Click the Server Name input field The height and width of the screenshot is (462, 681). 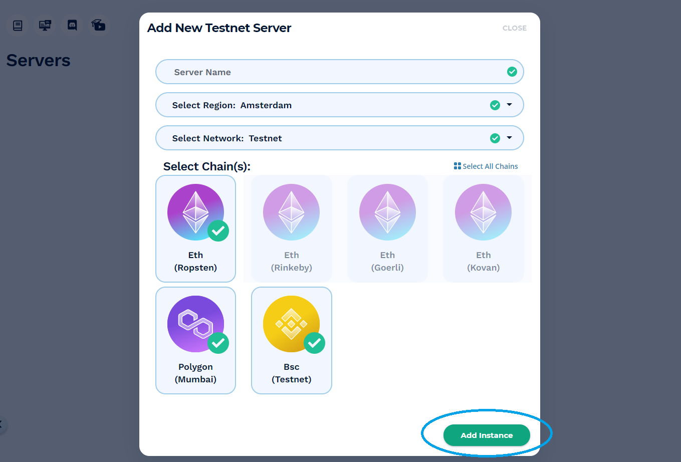(340, 72)
